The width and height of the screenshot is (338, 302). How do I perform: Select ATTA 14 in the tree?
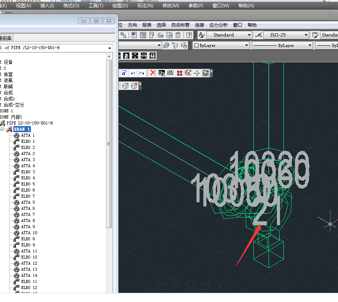tap(29, 275)
